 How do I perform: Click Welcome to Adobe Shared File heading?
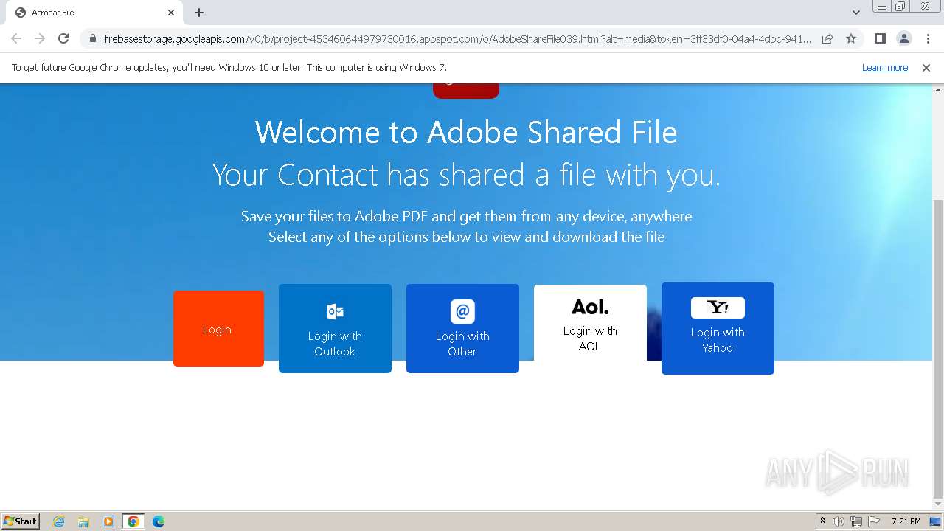point(466,133)
